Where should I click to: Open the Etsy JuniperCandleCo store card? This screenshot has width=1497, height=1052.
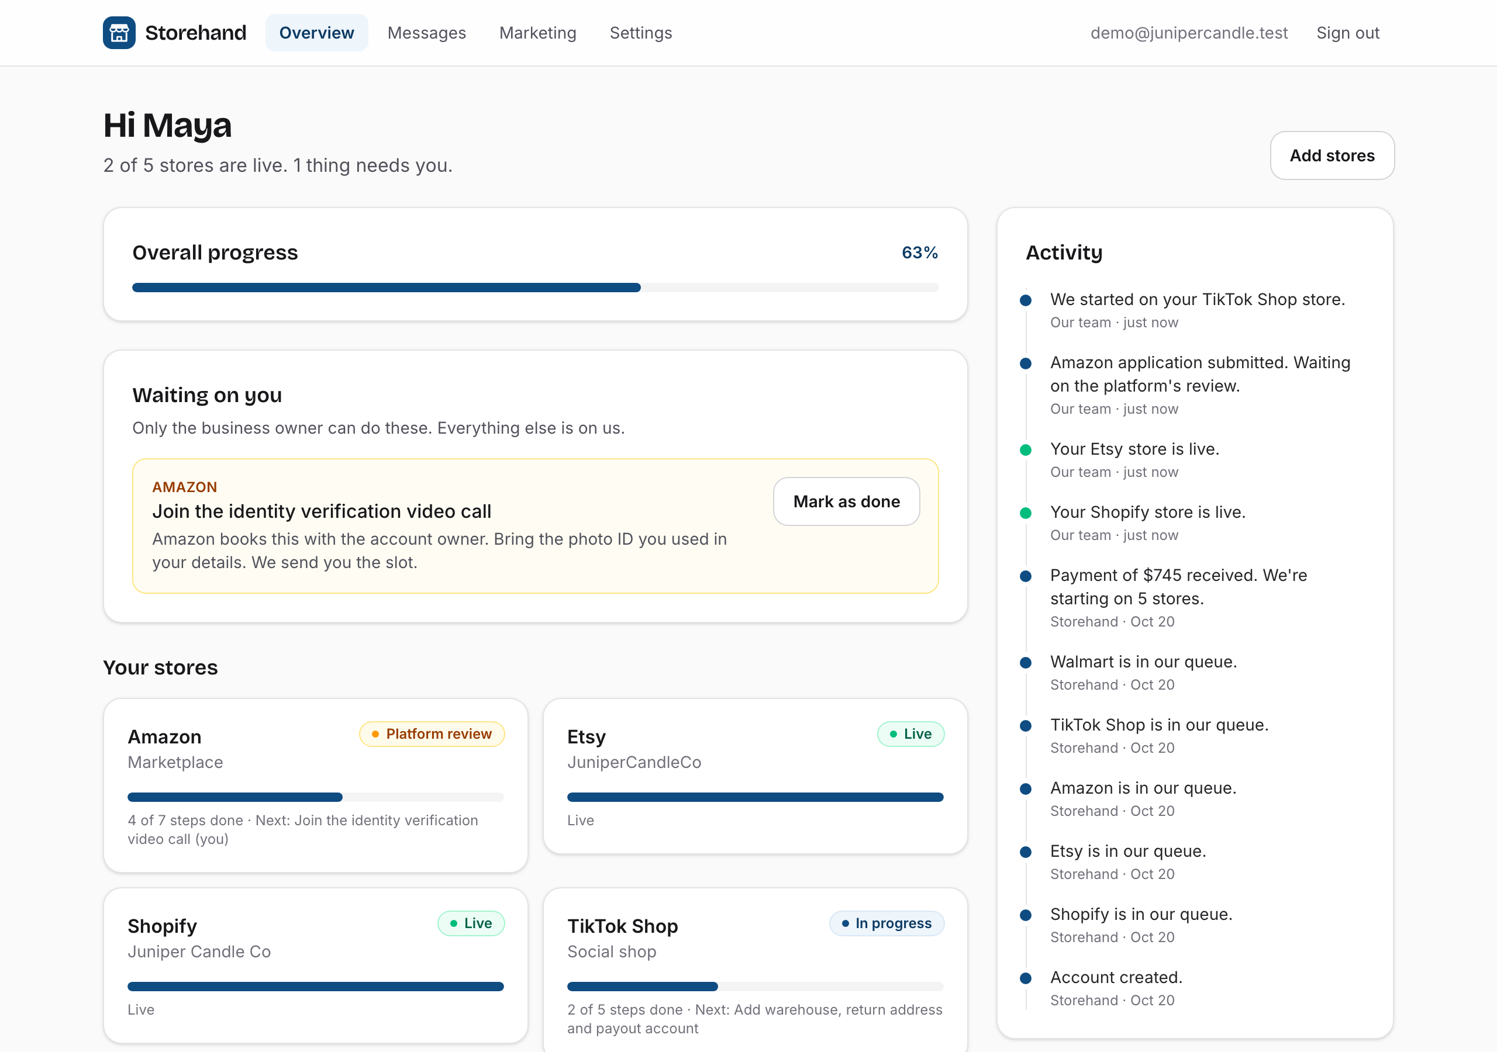[x=755, y=776]
